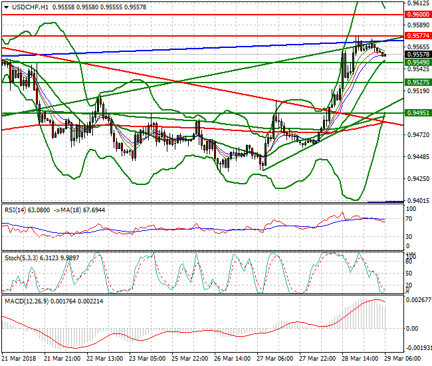Screen dimensions: 432x366
Task: Click the 0.96125 price scale value
Action: 418,3
